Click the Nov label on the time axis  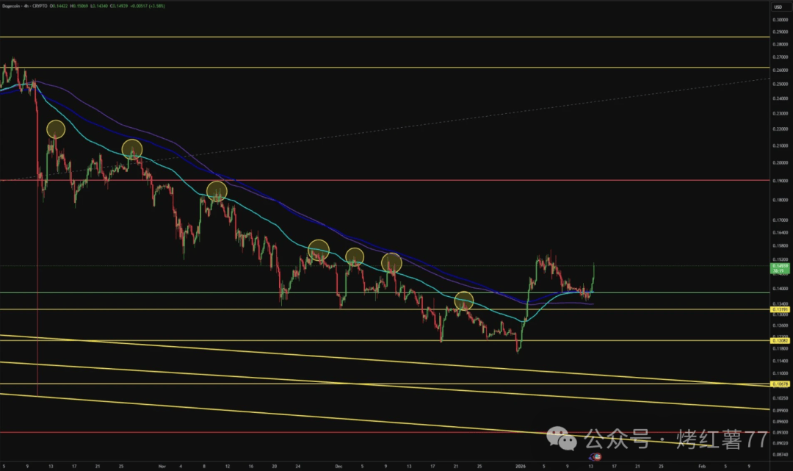161,465
